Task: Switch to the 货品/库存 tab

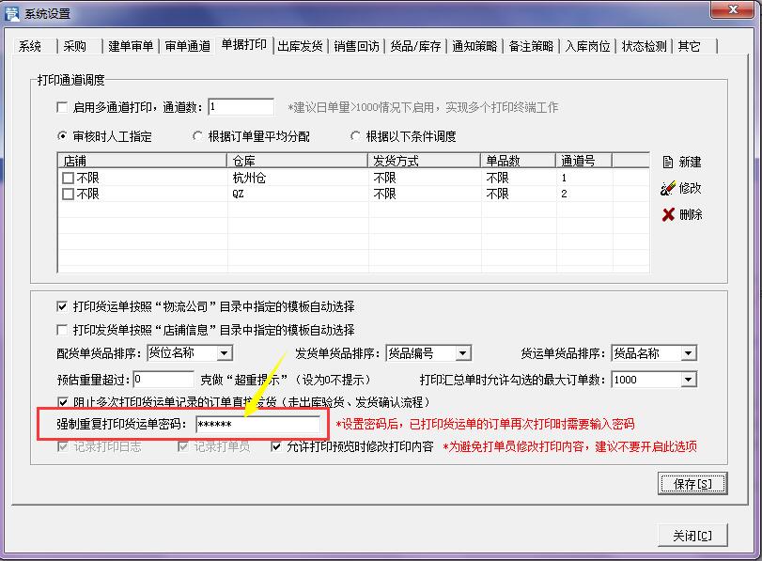Action: (x=415, y=46)
